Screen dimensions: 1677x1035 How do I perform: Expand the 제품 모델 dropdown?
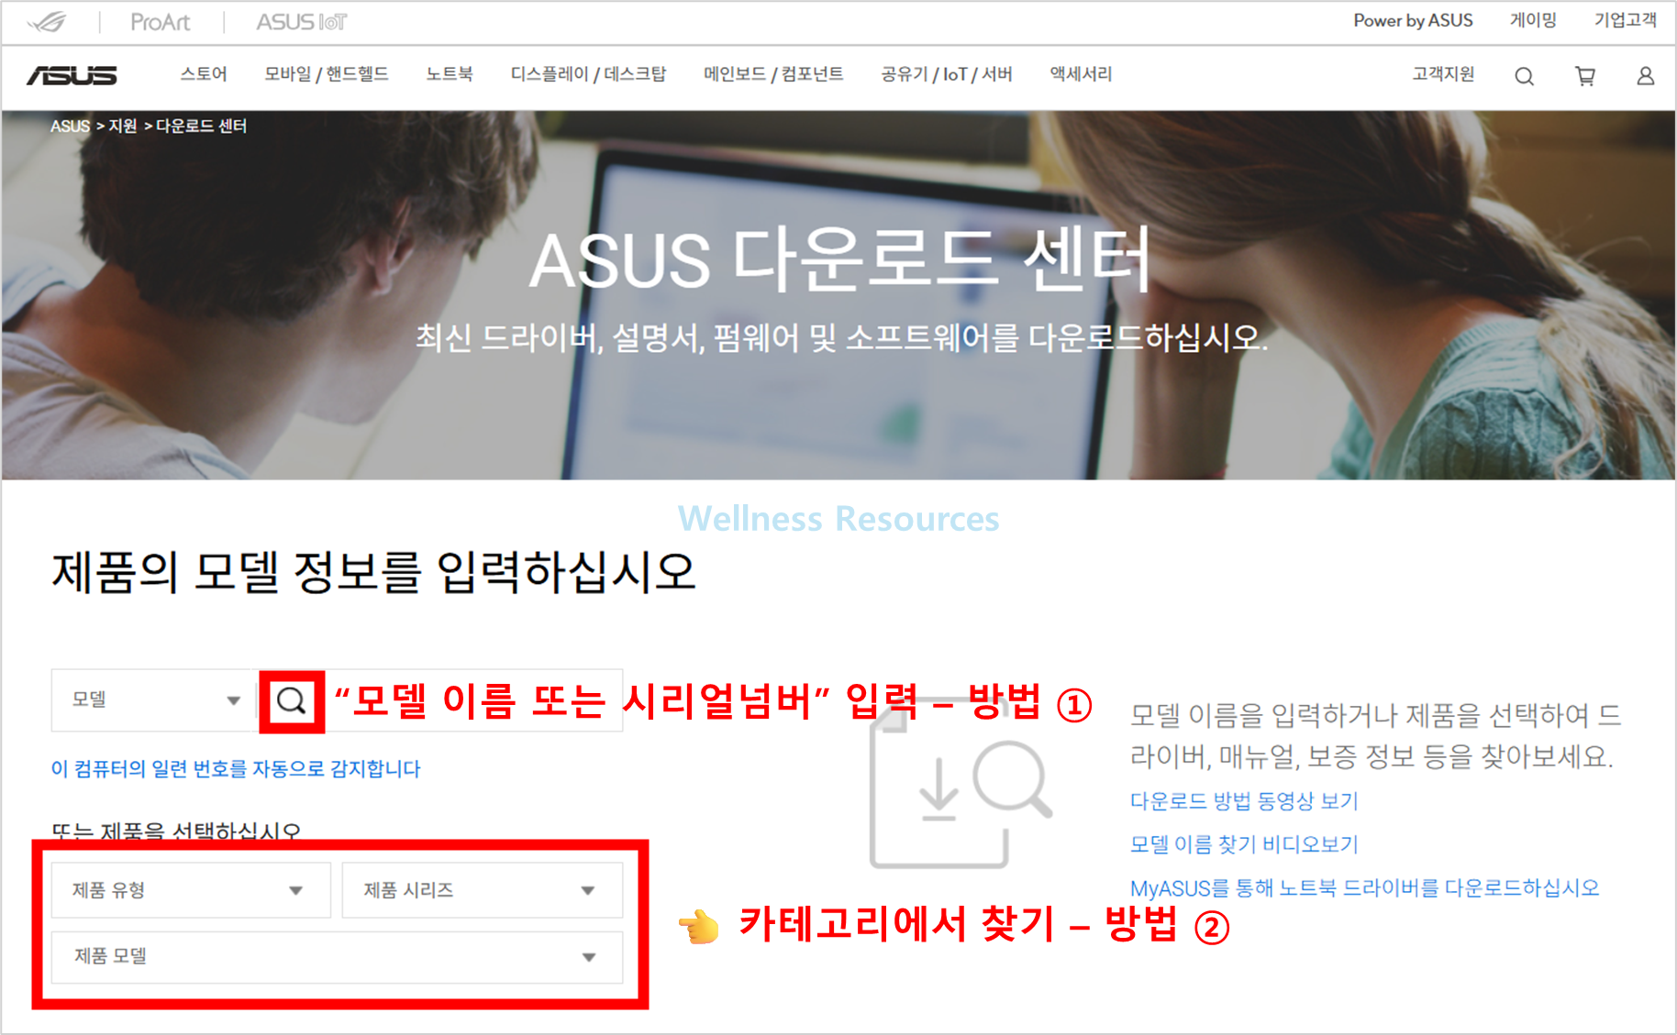(337, 957)
